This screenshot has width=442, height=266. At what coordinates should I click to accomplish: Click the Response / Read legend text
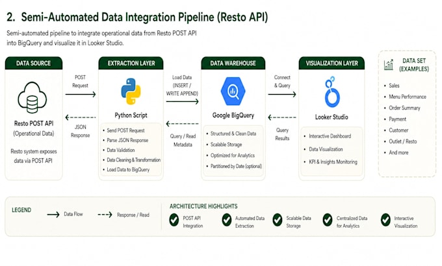[133, 215]
